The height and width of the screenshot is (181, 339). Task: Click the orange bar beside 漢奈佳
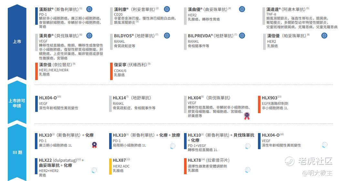coord(36,71)
